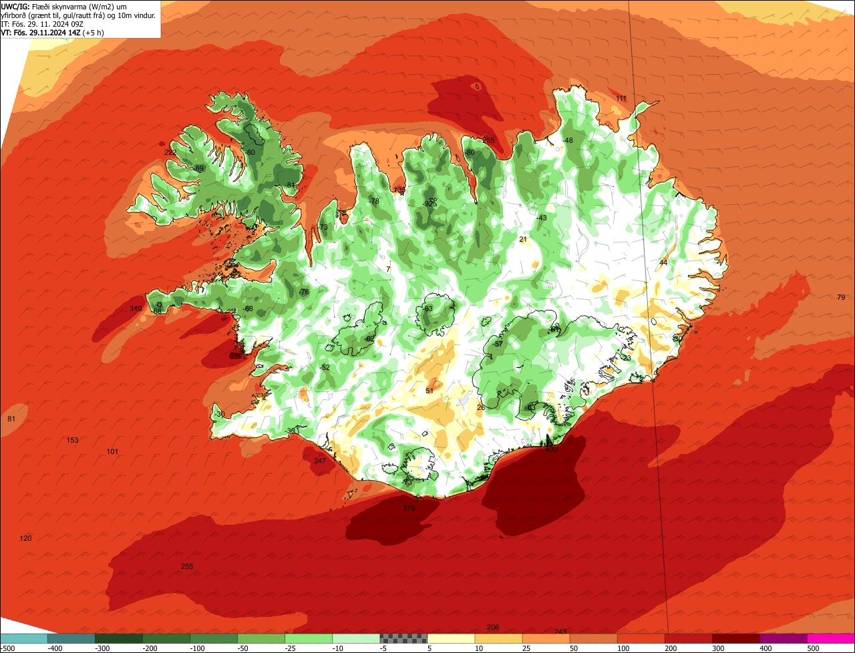Click the map value 247 off Reykjanes

tap(320, 461)
